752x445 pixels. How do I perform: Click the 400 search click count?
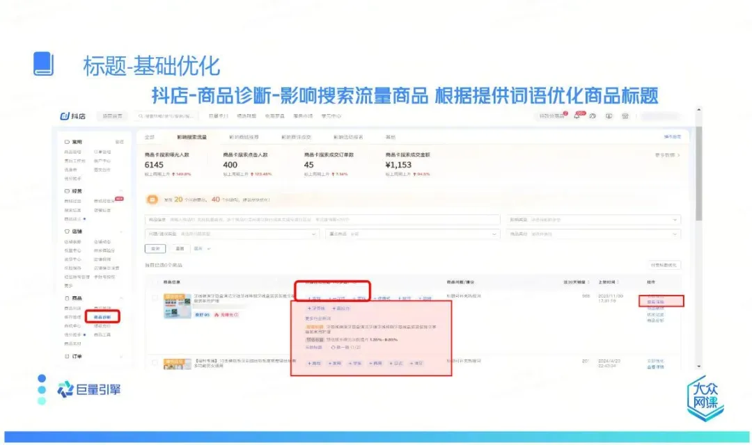coord(230,165)
